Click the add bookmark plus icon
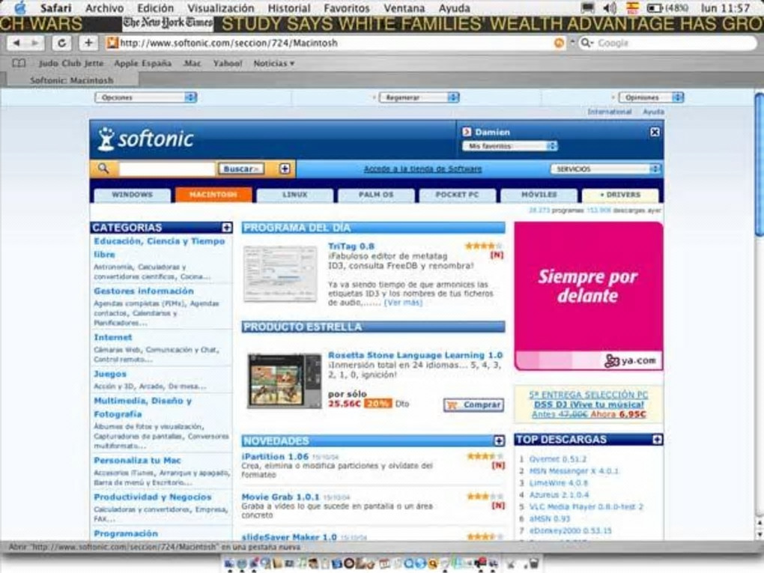 tap(88, 43)
